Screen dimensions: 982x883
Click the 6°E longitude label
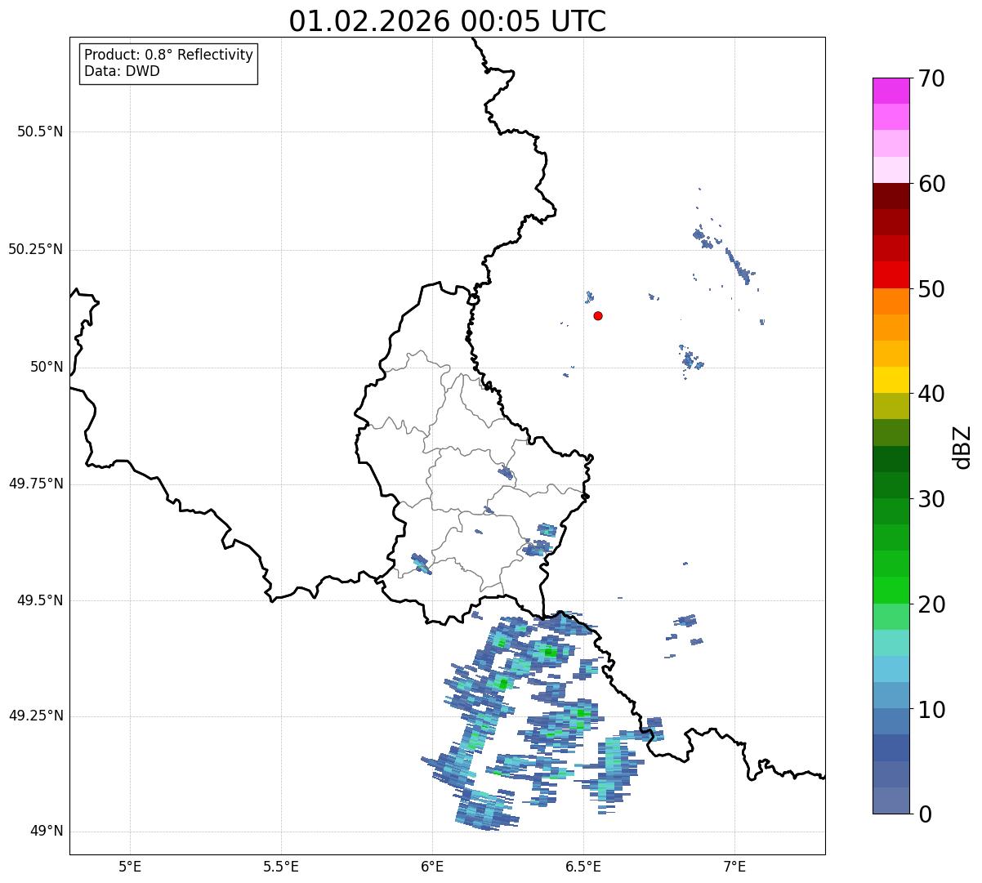point(432,867)
